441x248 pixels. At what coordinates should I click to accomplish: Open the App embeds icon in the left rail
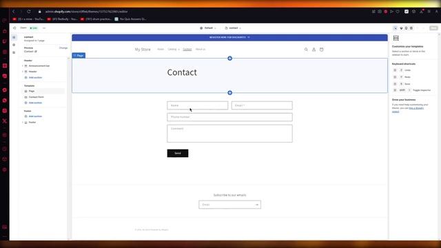pyautogui.click(x=14, y=52)
